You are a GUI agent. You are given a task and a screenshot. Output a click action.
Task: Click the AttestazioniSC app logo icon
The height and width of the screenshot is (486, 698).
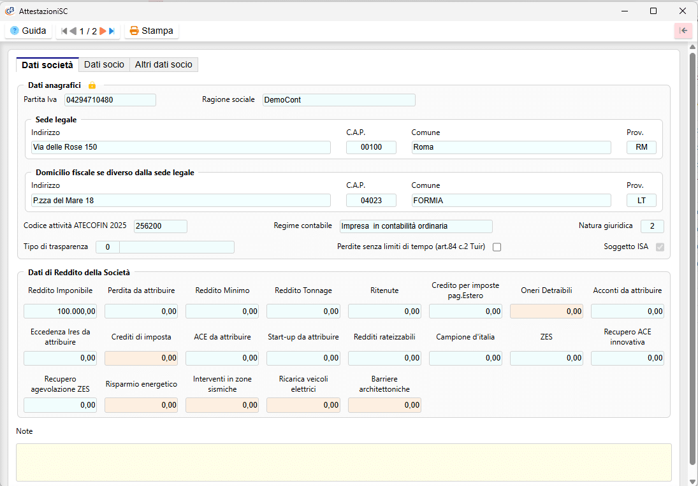click(x=10, y=11)
